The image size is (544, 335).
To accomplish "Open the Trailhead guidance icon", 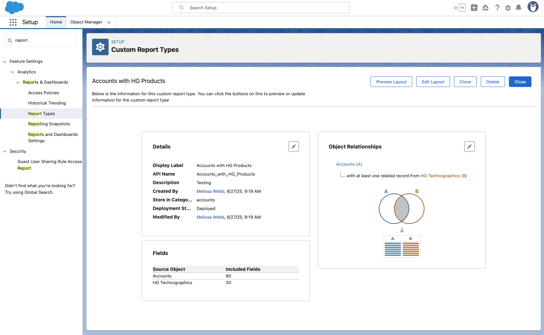I will 485,8.
